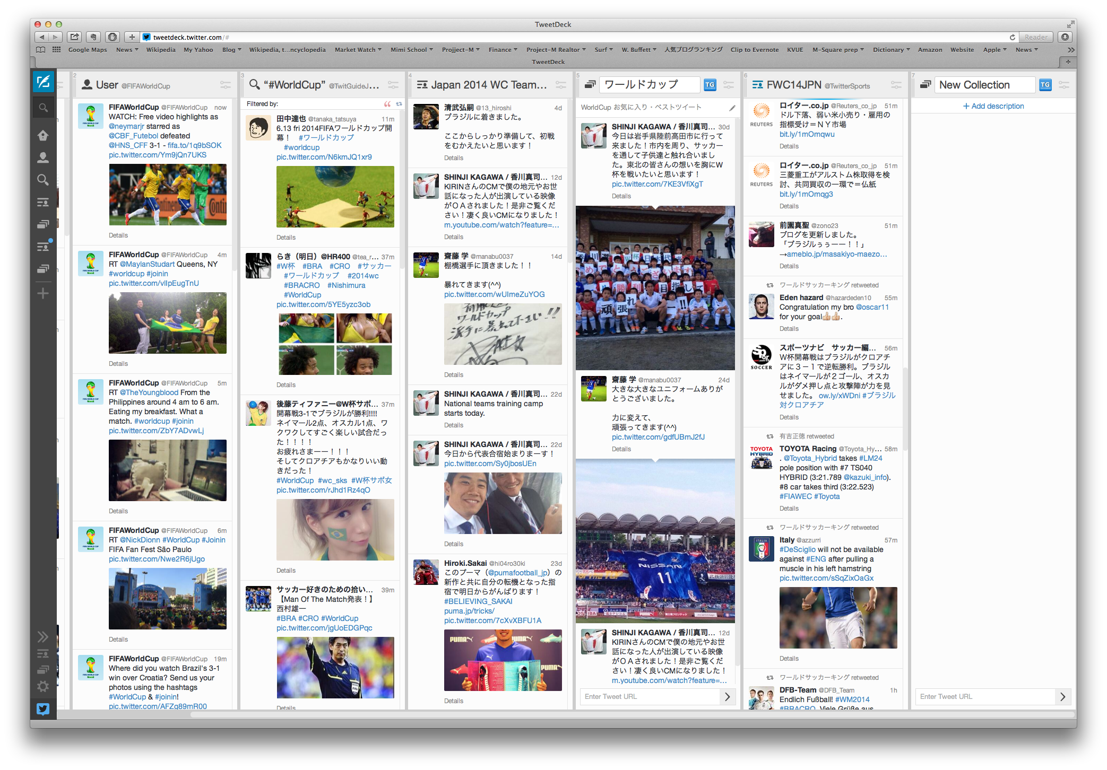Click #BELIEVING_SAKAI hashtag
Screen dimensions: 1107x770
point(478,601)
